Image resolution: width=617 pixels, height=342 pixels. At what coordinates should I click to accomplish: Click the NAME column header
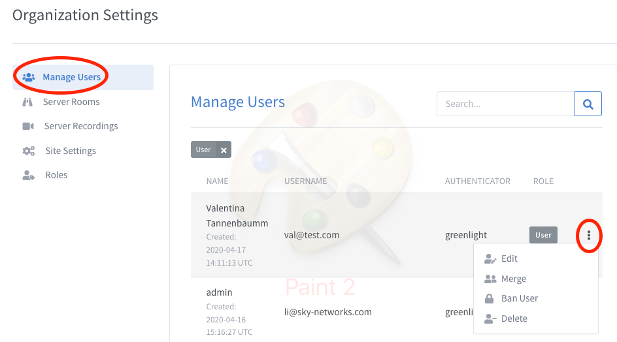[x=217, y=181]
